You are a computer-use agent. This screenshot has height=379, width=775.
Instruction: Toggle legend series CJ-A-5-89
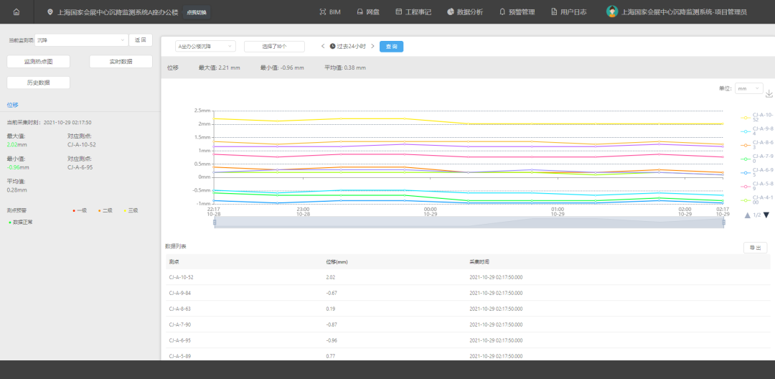(756, 186)
